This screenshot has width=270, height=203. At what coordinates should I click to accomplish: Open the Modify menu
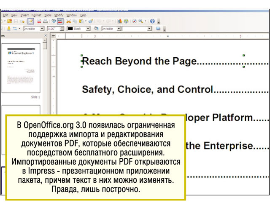click(x=59, y=15)
